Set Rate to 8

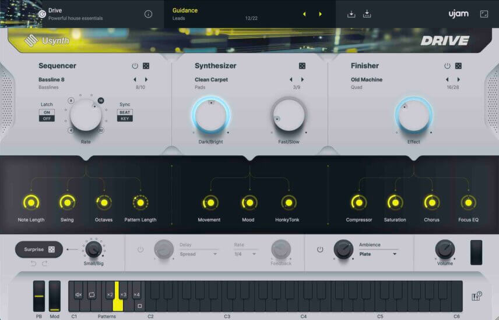click(71, 101)
